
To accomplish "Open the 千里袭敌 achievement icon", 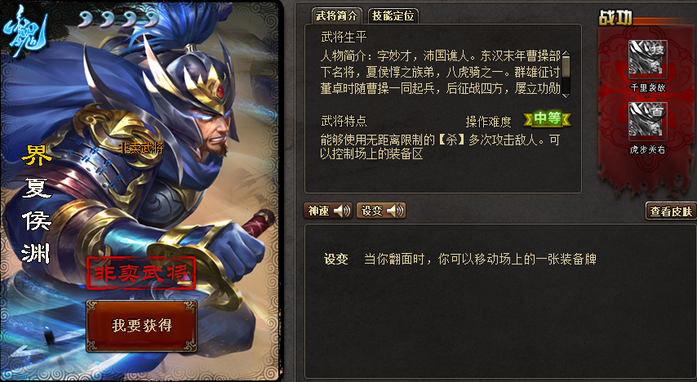I will pyautogui.click(x=647, y=60).
